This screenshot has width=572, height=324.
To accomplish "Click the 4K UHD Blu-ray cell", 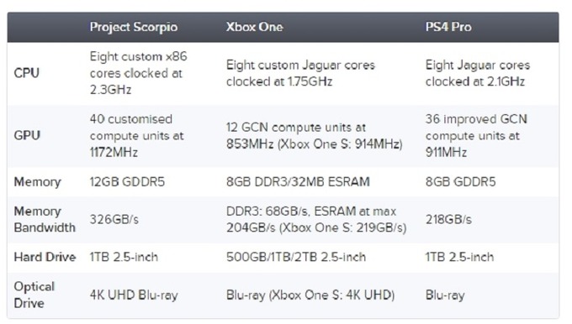I will (134, 295).
